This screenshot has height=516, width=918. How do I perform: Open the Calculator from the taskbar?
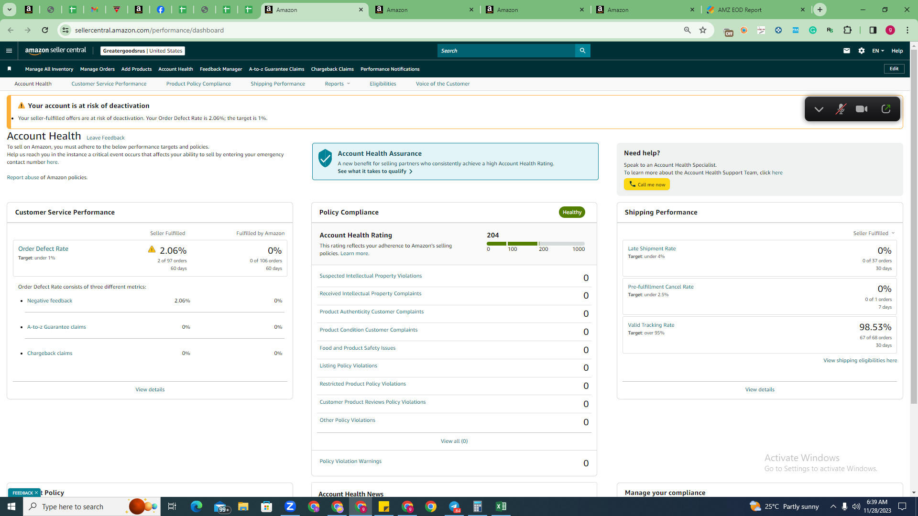tap(478, 506)
